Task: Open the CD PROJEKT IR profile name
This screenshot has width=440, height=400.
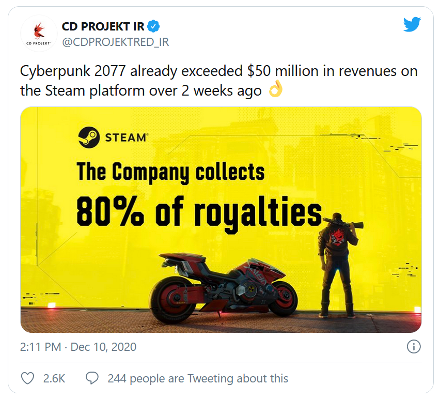Action: 103,26
